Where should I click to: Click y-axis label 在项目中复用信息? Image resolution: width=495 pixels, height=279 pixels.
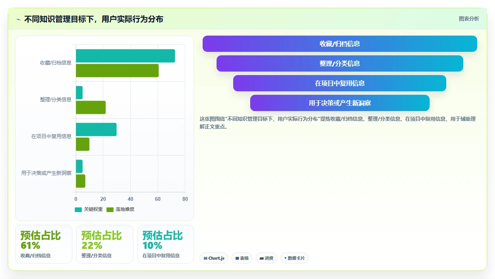click(x=51, y=136)
